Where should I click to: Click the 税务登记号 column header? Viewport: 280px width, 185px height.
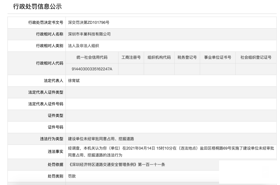[x=187, y=57]
